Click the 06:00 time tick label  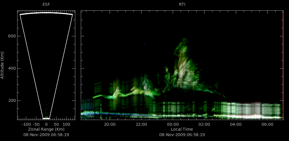coord(267,125)
